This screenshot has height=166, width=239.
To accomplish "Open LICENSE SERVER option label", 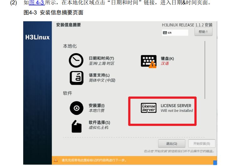I will (x=176, y=106).
